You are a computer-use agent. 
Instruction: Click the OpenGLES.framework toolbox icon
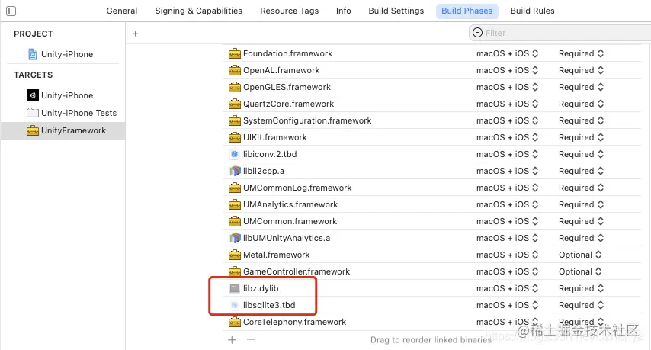coord(235,87)
